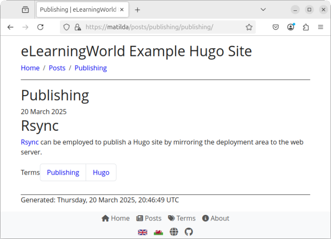The height and width of the screenshot is (239, 331).
Task: Open Terms in the footer
Action: pyautogui.click(x=182, y=218)
